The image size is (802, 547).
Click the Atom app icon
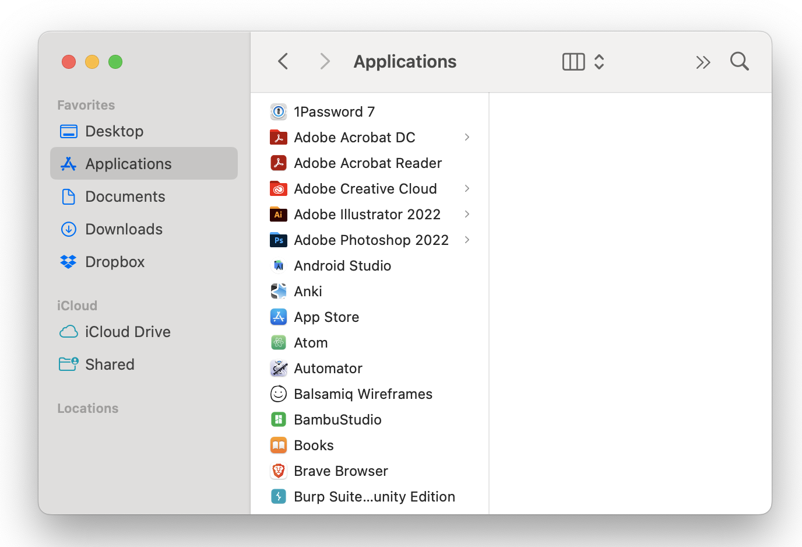pos(279,342)
